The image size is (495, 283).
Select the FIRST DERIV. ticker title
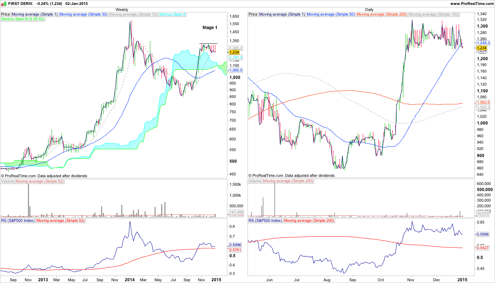pyautogui.click(x=21, y=4)
